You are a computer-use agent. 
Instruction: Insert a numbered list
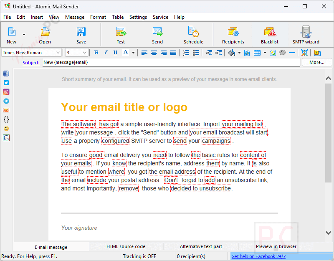[186, 53]
